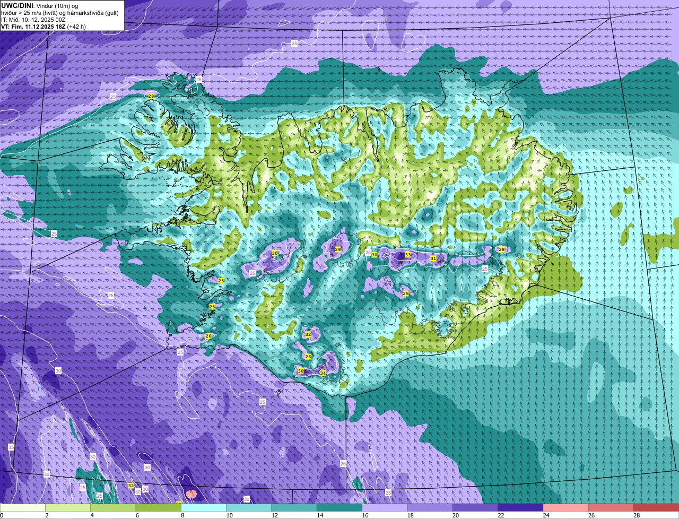Pick the 22–24 m/s dark indigo legend swatch

click(520, 508)
